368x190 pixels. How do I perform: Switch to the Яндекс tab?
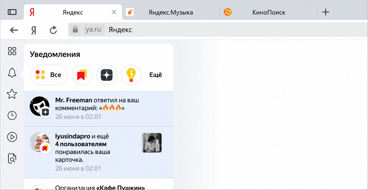(x=73, y=12)
